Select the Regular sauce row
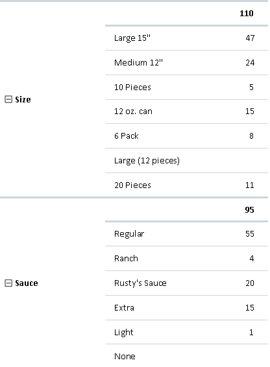Viewport: 270px width, 367px height. [186, 234]
